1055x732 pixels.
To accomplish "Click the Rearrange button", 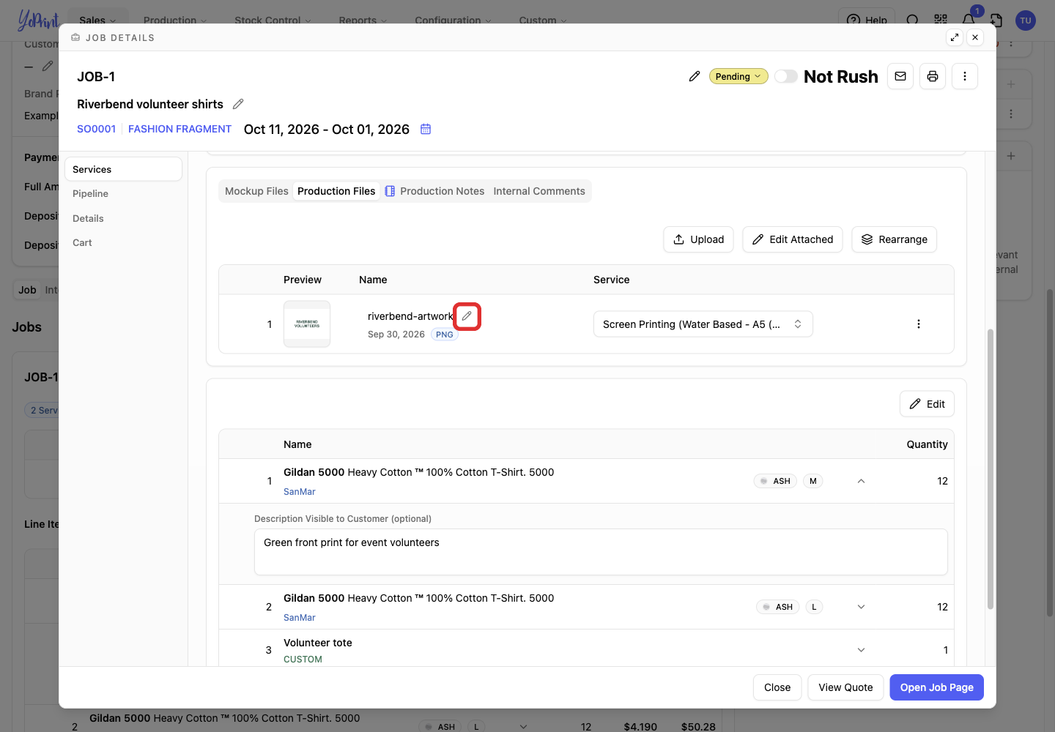I will click(894, 239).
